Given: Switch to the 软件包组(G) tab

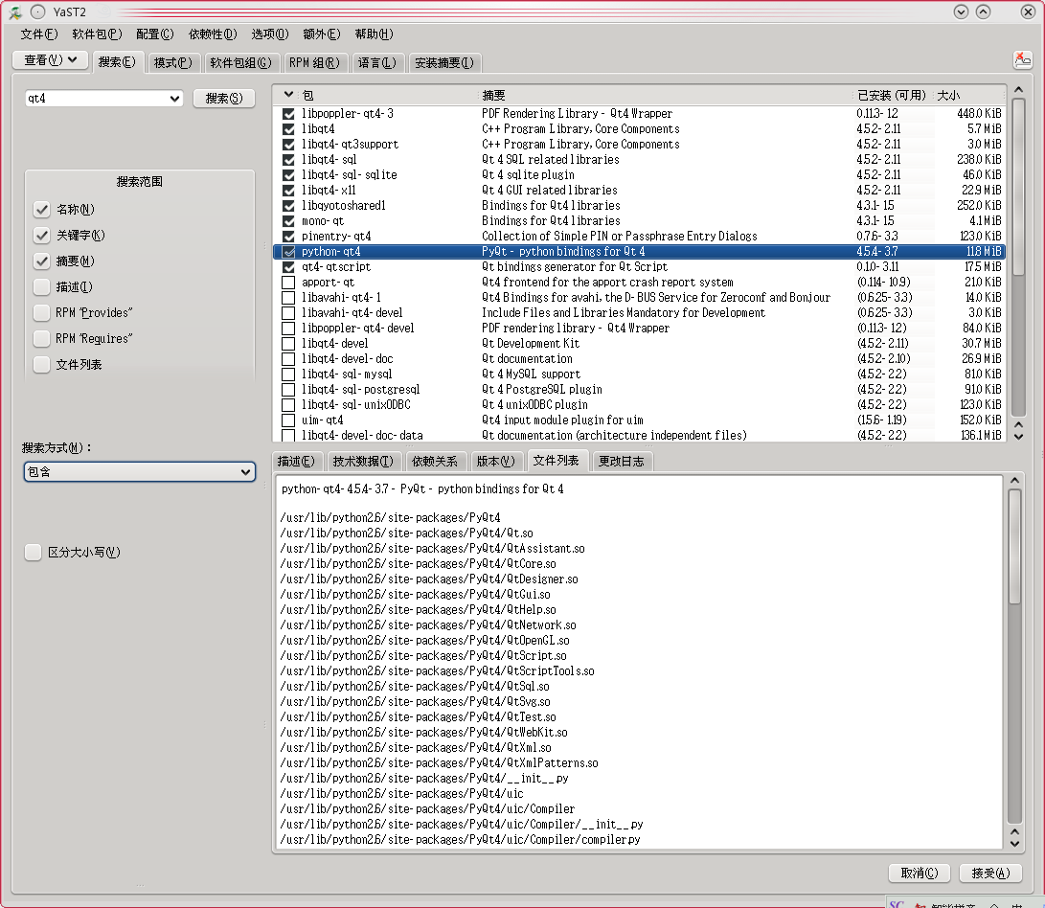Looking at the screenshot, I should (240, 62).
